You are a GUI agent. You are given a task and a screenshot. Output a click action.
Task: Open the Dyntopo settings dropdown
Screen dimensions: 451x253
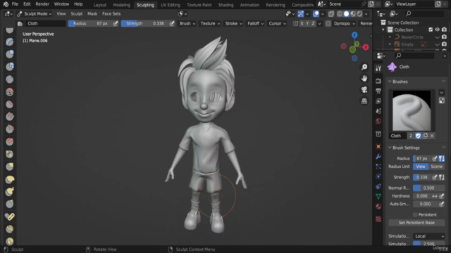click(345, 23)
